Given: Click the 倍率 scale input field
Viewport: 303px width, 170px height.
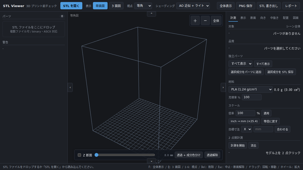Looking at the screenshot, I should point(245,113).
